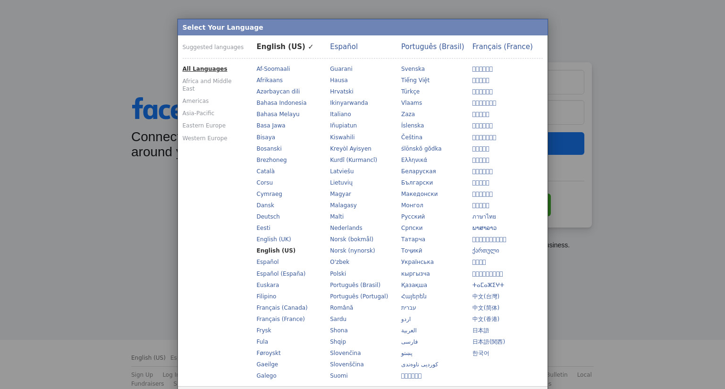Switch to Svenska
725x389 pixels.
pos(413,69)
